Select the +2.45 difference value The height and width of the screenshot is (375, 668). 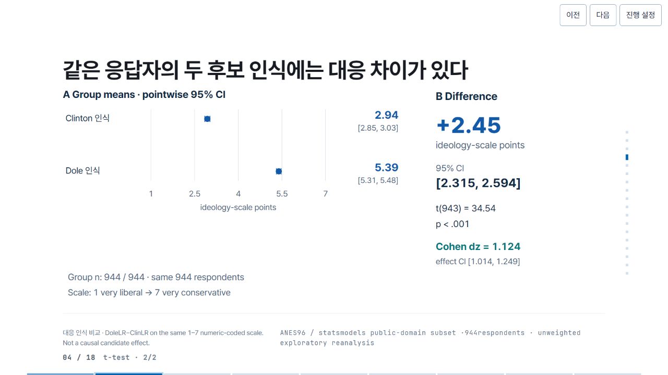point(468,126)
